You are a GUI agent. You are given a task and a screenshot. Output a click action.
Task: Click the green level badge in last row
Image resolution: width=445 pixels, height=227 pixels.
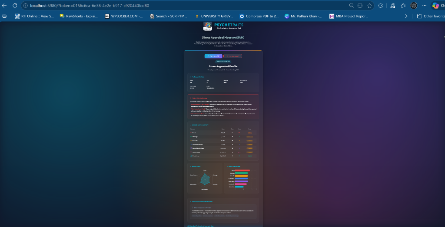coord(250,156)
